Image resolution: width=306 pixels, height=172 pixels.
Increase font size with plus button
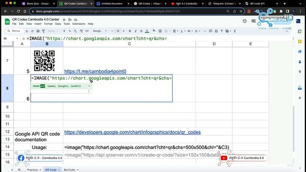(x=123, y=31)
